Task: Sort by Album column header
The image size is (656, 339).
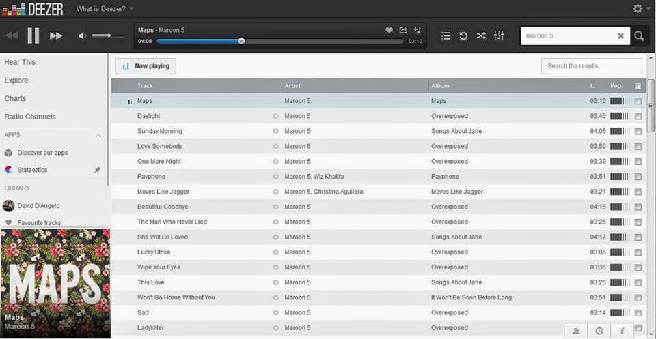Action: 440,85
